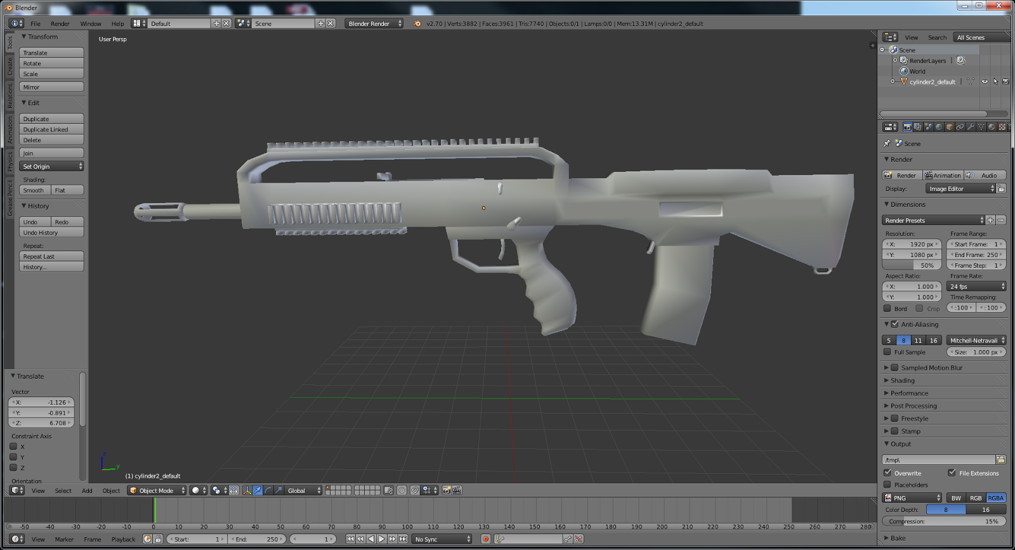Viewport: 1015px width, 550px height.
Task: Click the Undo History button
Action: point(51,233)
